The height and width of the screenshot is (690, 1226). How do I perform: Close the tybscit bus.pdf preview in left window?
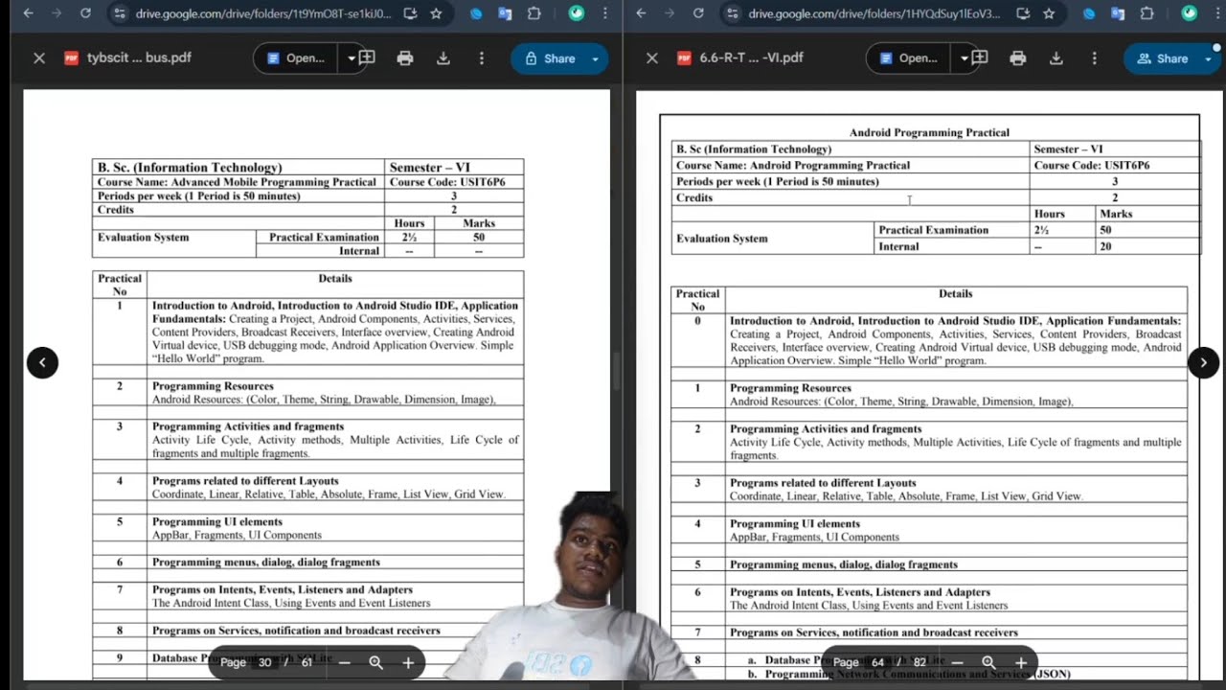click(x=39, y=57)
